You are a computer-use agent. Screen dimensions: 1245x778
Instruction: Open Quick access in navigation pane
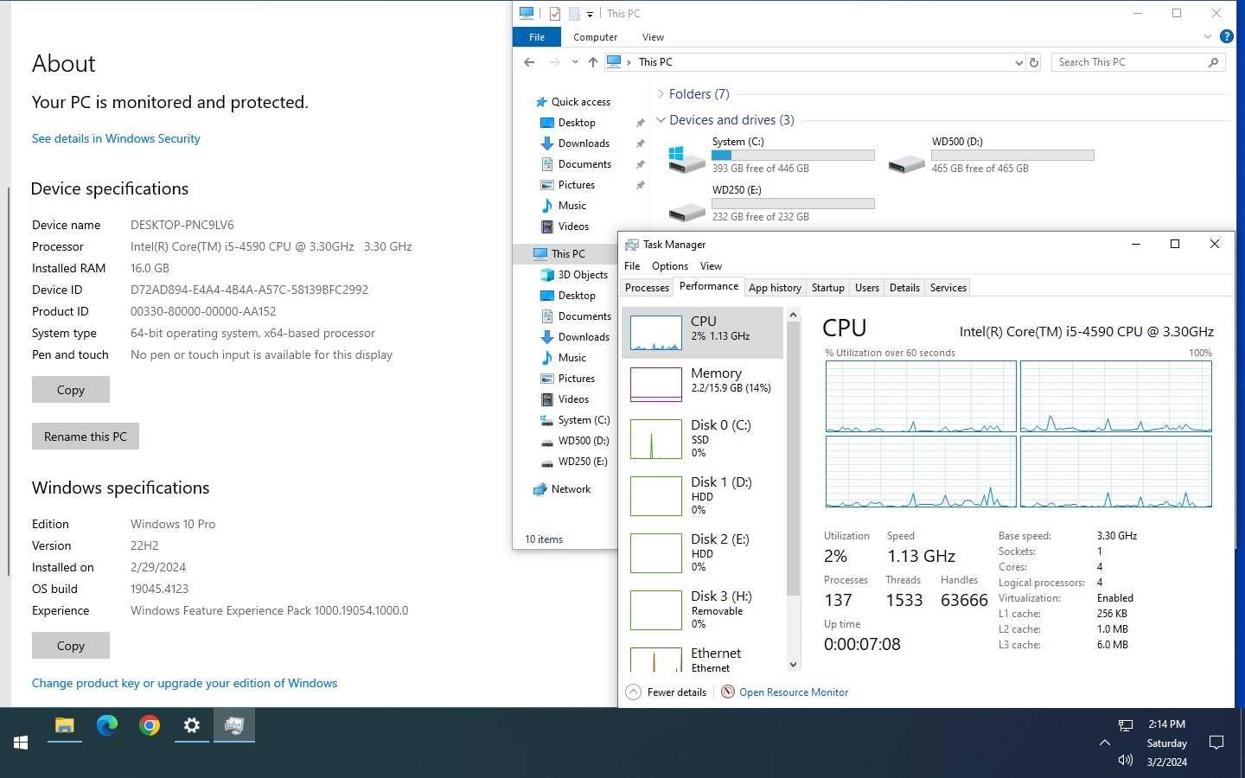point(580,102)
